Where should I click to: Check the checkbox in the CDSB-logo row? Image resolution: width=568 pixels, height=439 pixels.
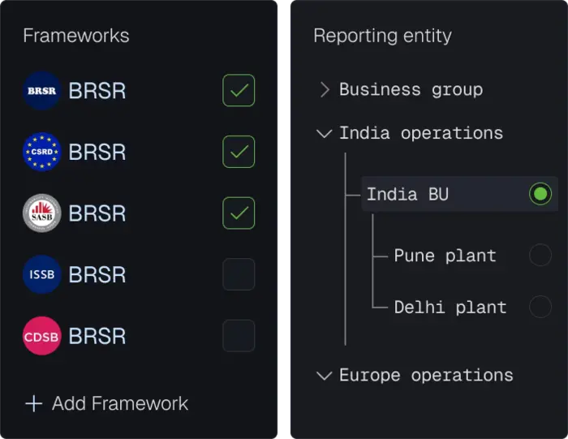239,336
